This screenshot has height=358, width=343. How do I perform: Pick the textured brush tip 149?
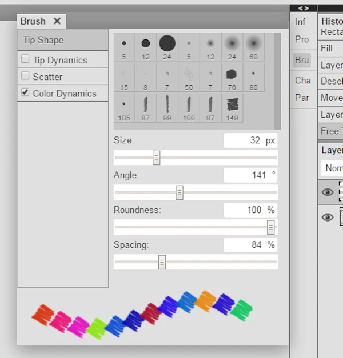coord(232,108)
